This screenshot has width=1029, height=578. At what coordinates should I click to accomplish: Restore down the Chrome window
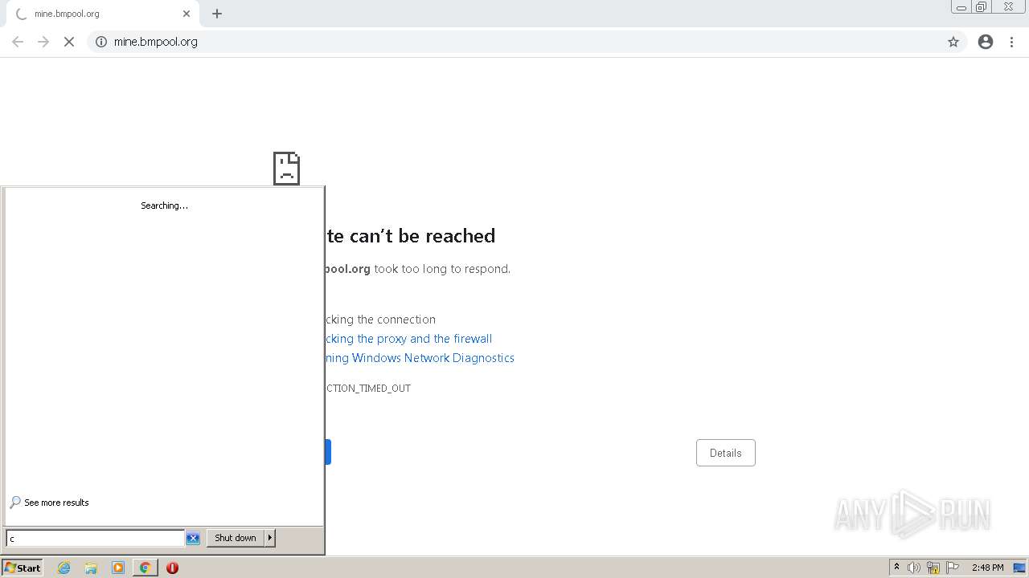tap(982, 7)
